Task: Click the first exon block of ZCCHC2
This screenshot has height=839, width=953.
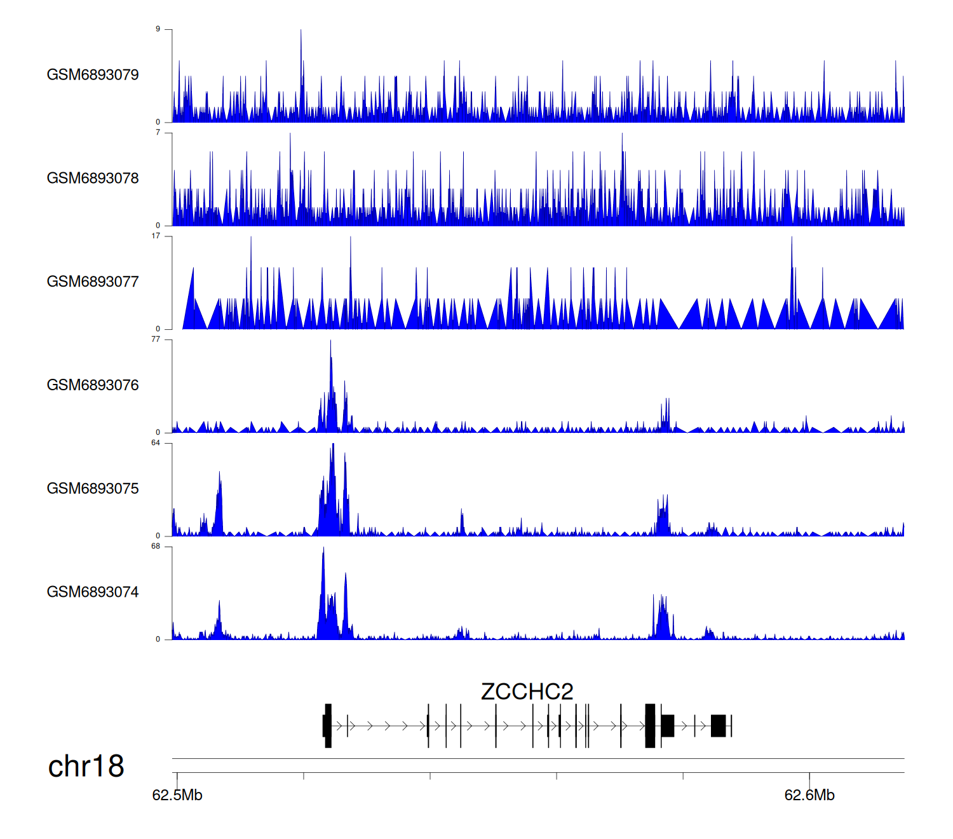Action: [x=328, y=725]
